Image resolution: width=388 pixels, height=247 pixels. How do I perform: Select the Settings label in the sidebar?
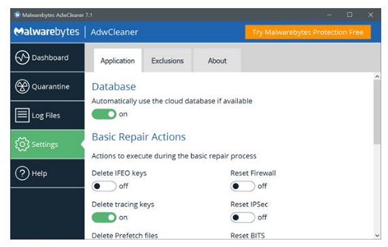[45, 144]
